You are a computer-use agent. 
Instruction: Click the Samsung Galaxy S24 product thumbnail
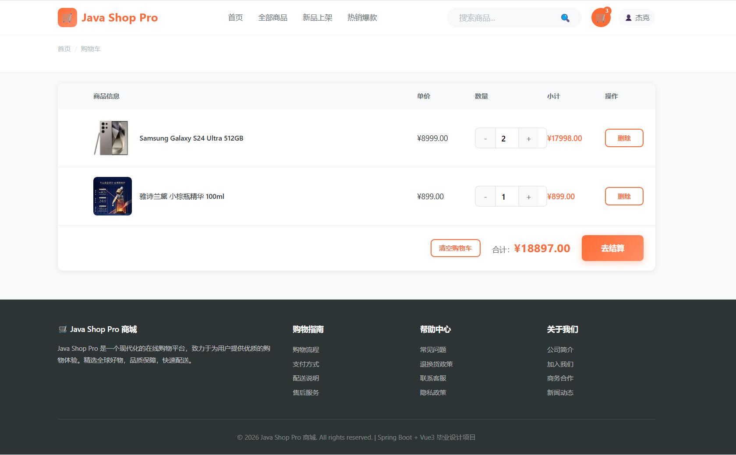[112, 138]
